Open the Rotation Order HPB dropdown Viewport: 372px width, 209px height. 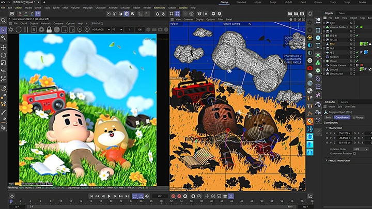click(361, 149)
